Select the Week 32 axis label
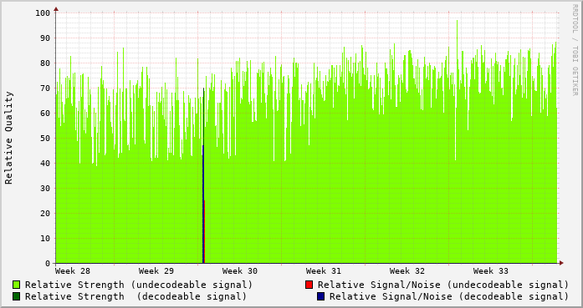 point(407,271)
